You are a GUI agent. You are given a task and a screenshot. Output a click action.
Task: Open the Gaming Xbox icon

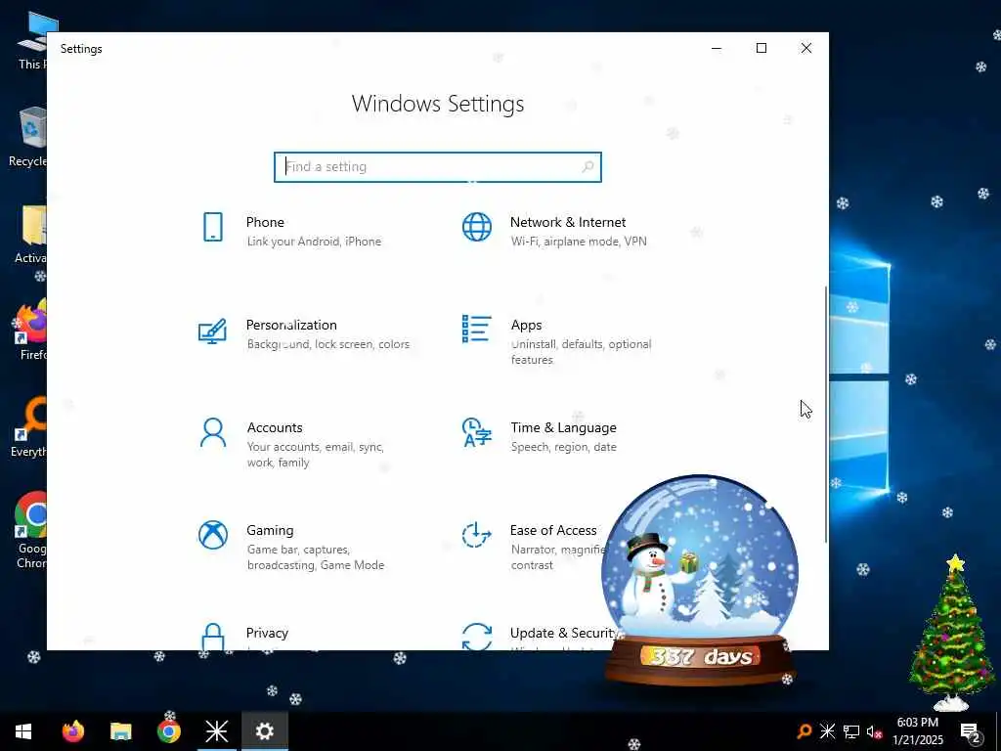[212, 535]
